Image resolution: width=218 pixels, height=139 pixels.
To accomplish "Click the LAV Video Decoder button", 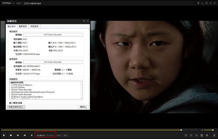I will (x=53, y=35).
